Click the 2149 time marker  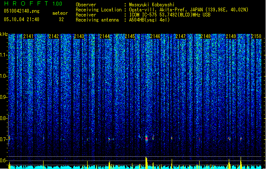[x=231, y=36]
